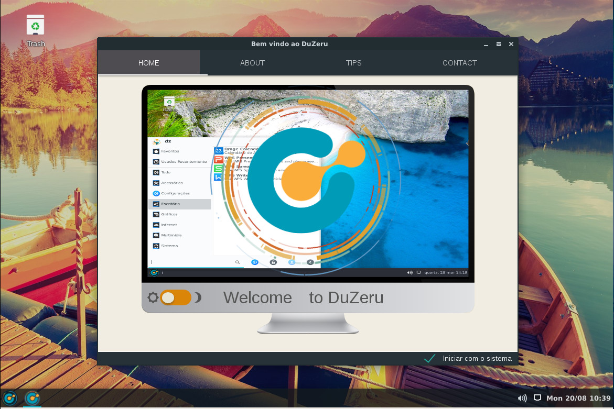This screenshot has width=614, height=409.
Task: Click the DuZeru logo in monitor image
Action: (306, 180)
